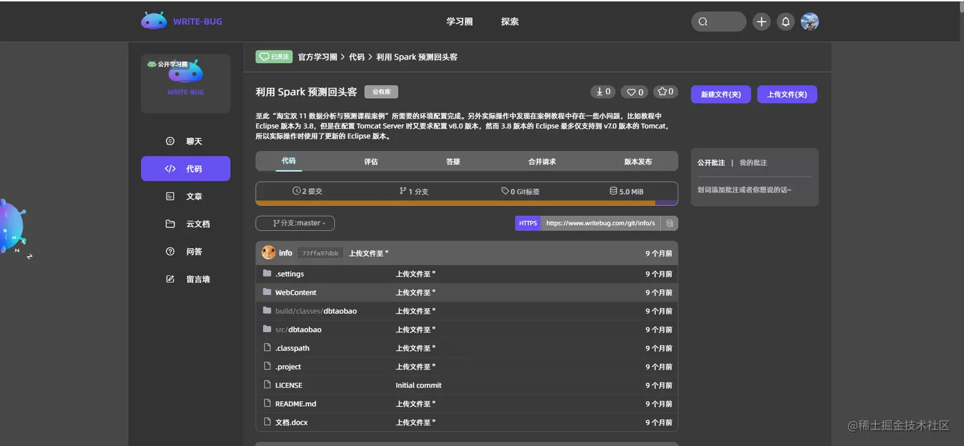Switch to the 代码 tab
This screenshot has width=964, height=446.
tap(289, 161)
